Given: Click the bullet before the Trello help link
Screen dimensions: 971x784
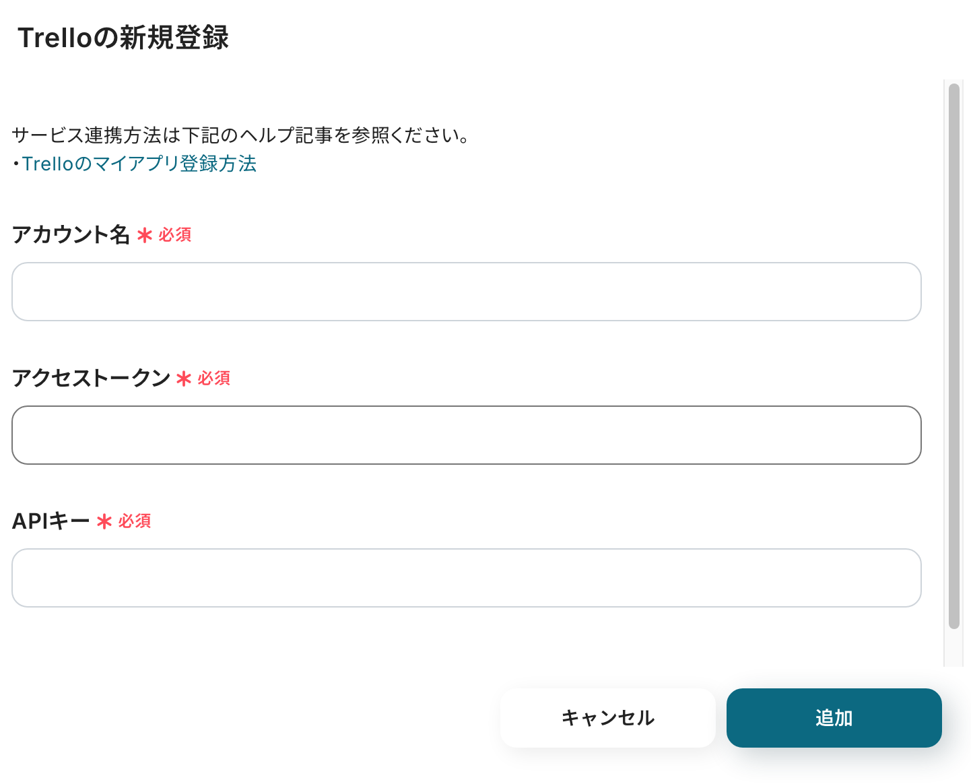Looking at the screenshot, I should [x=16, y=164].
